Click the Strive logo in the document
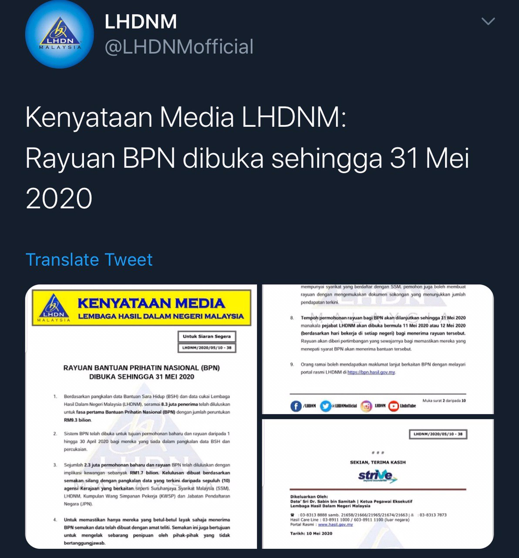The image size is (519, 558). 378,476
